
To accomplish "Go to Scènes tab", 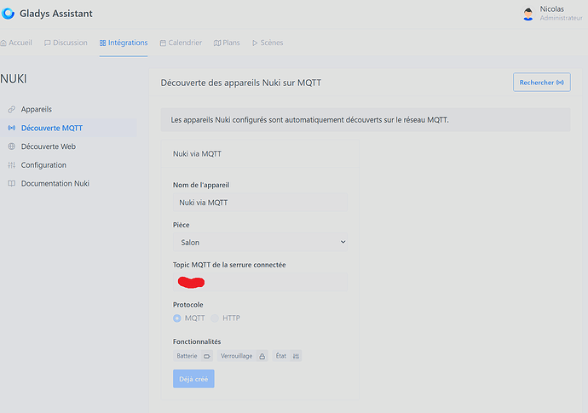I will [268, 43].
